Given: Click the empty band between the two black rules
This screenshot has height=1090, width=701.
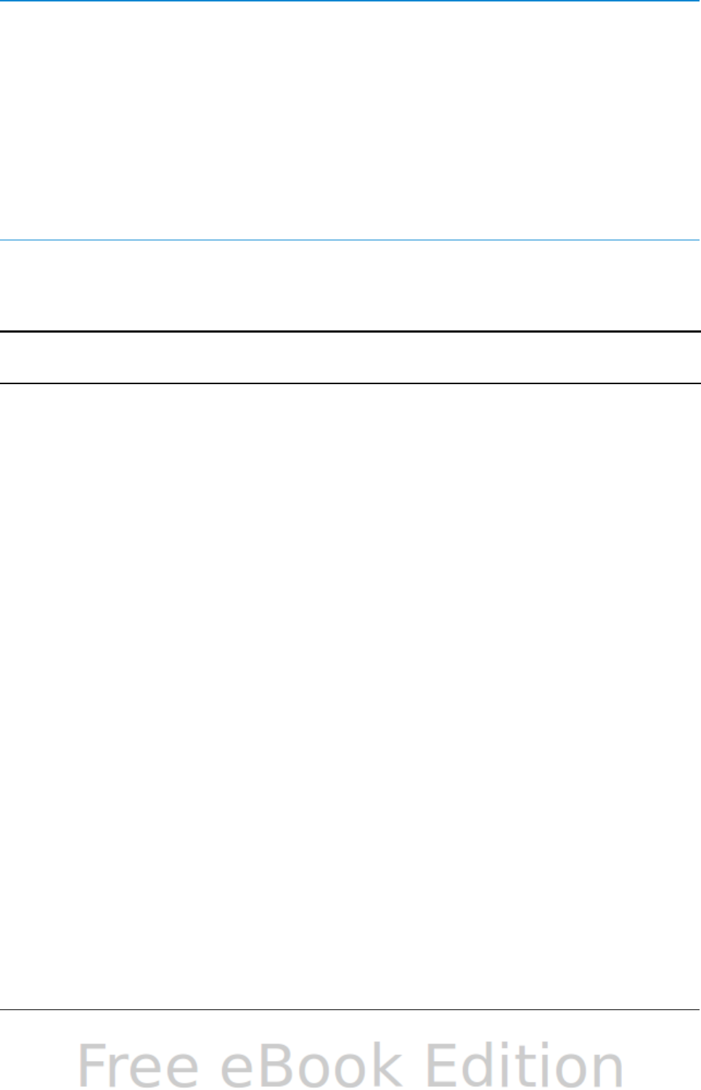Looking at the screenshot, I should (x=350, y=357).
